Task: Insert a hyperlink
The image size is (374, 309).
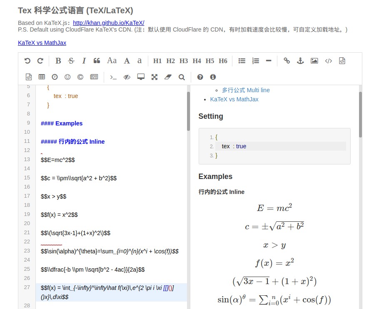Action: pyautogui.click(x=287, y=61)
